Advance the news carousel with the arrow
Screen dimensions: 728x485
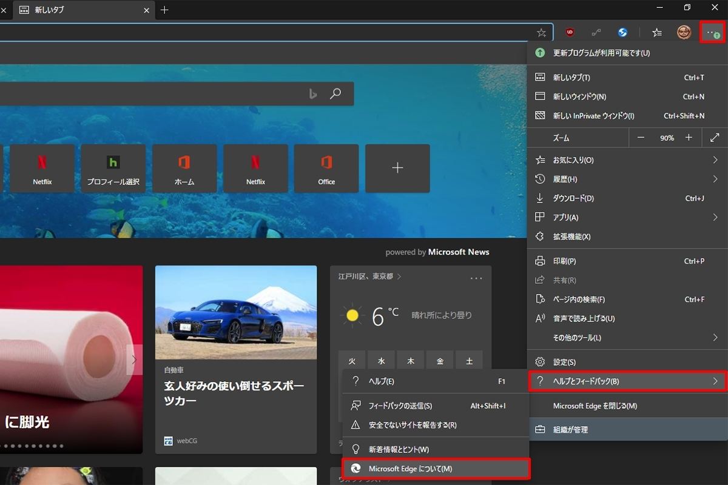(134, 360)
